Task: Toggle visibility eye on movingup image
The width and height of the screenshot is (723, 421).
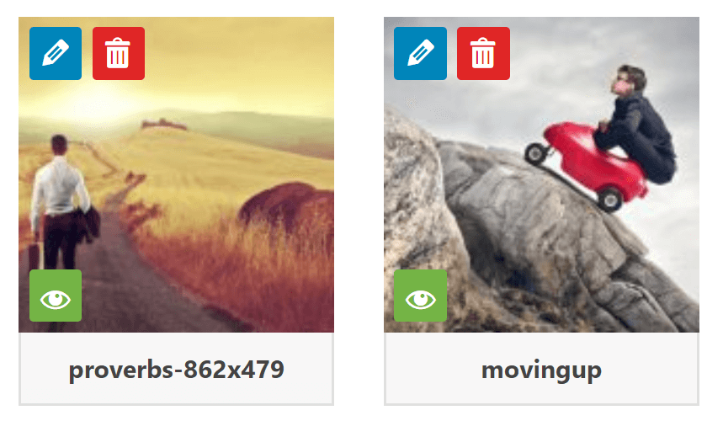Action: [420, 296]
